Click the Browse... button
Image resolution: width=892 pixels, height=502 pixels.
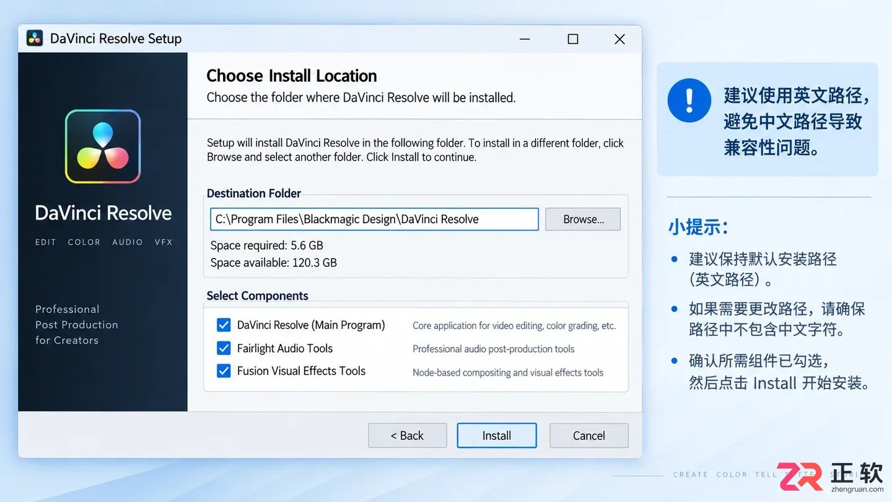click(x=583, y=219)
